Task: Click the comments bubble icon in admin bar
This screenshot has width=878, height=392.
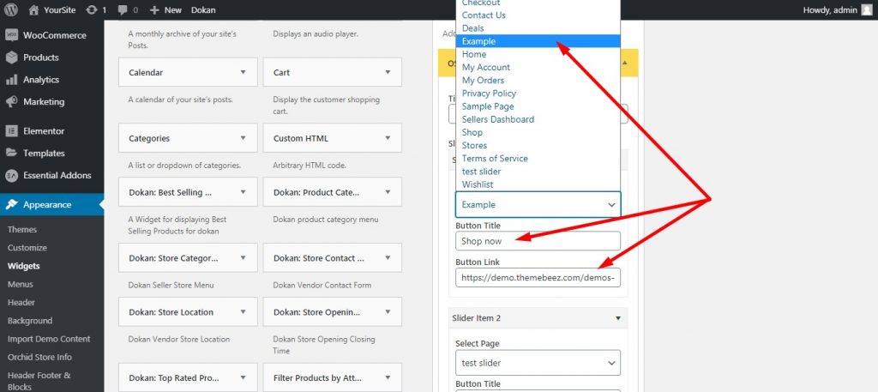Action: (x=124, y=10)
